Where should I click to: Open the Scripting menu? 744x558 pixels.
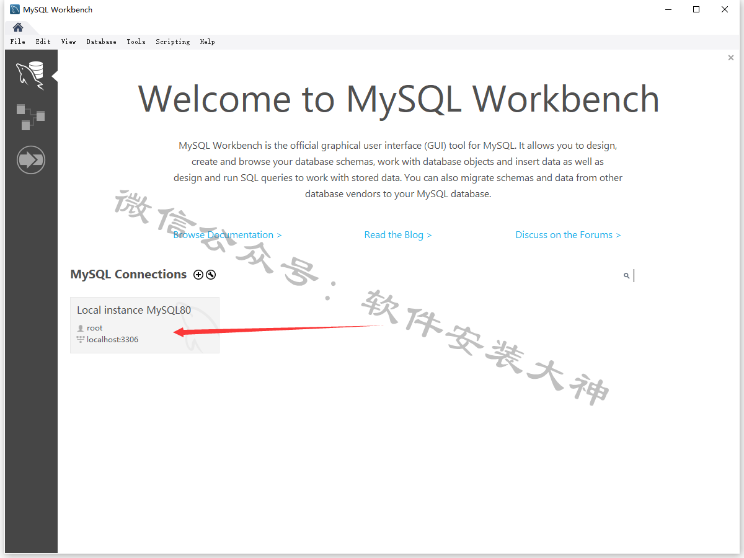tap(173, 42)
